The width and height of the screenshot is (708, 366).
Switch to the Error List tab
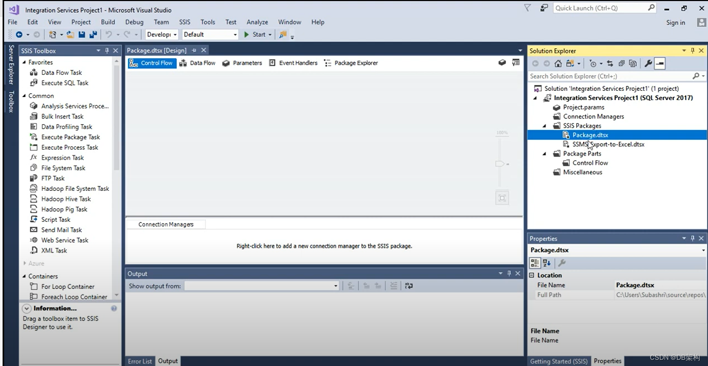point(139,361)
